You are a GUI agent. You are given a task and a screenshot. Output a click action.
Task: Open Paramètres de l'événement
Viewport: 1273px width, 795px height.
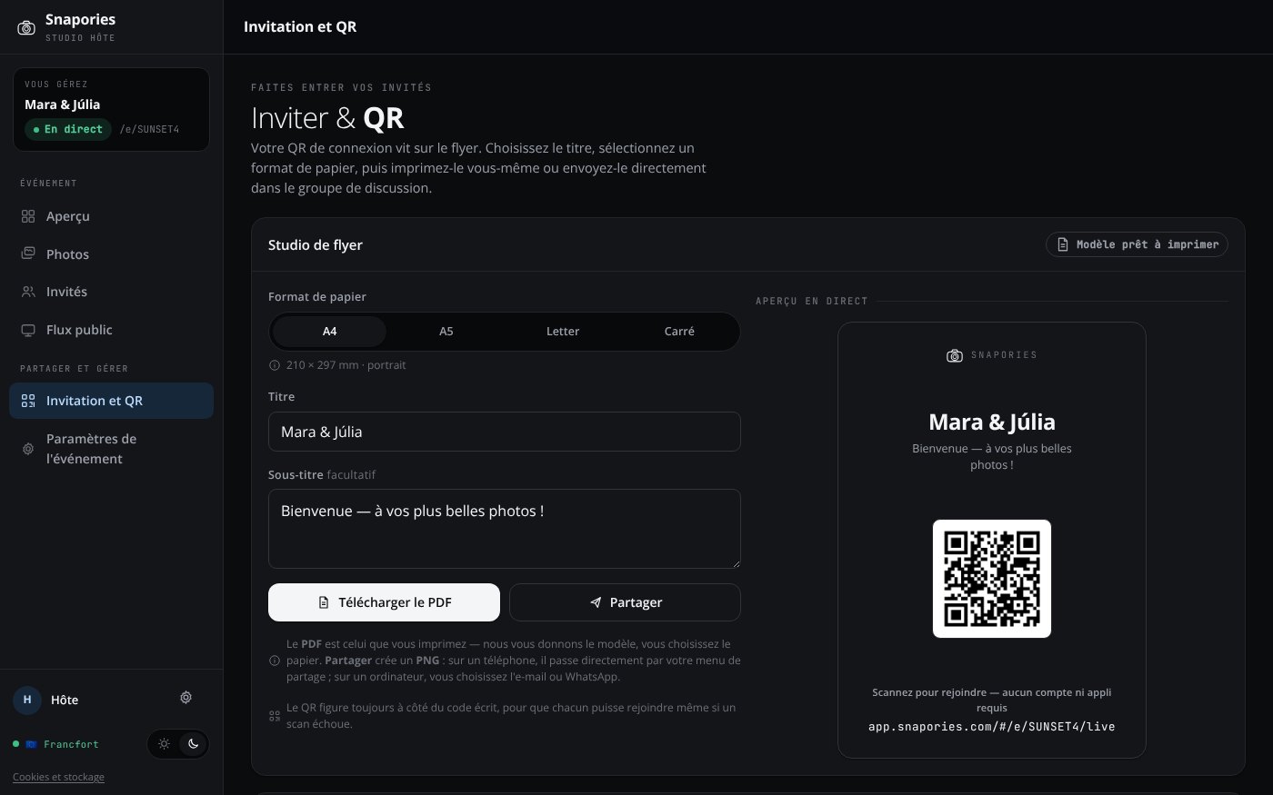tap(111, 449)
